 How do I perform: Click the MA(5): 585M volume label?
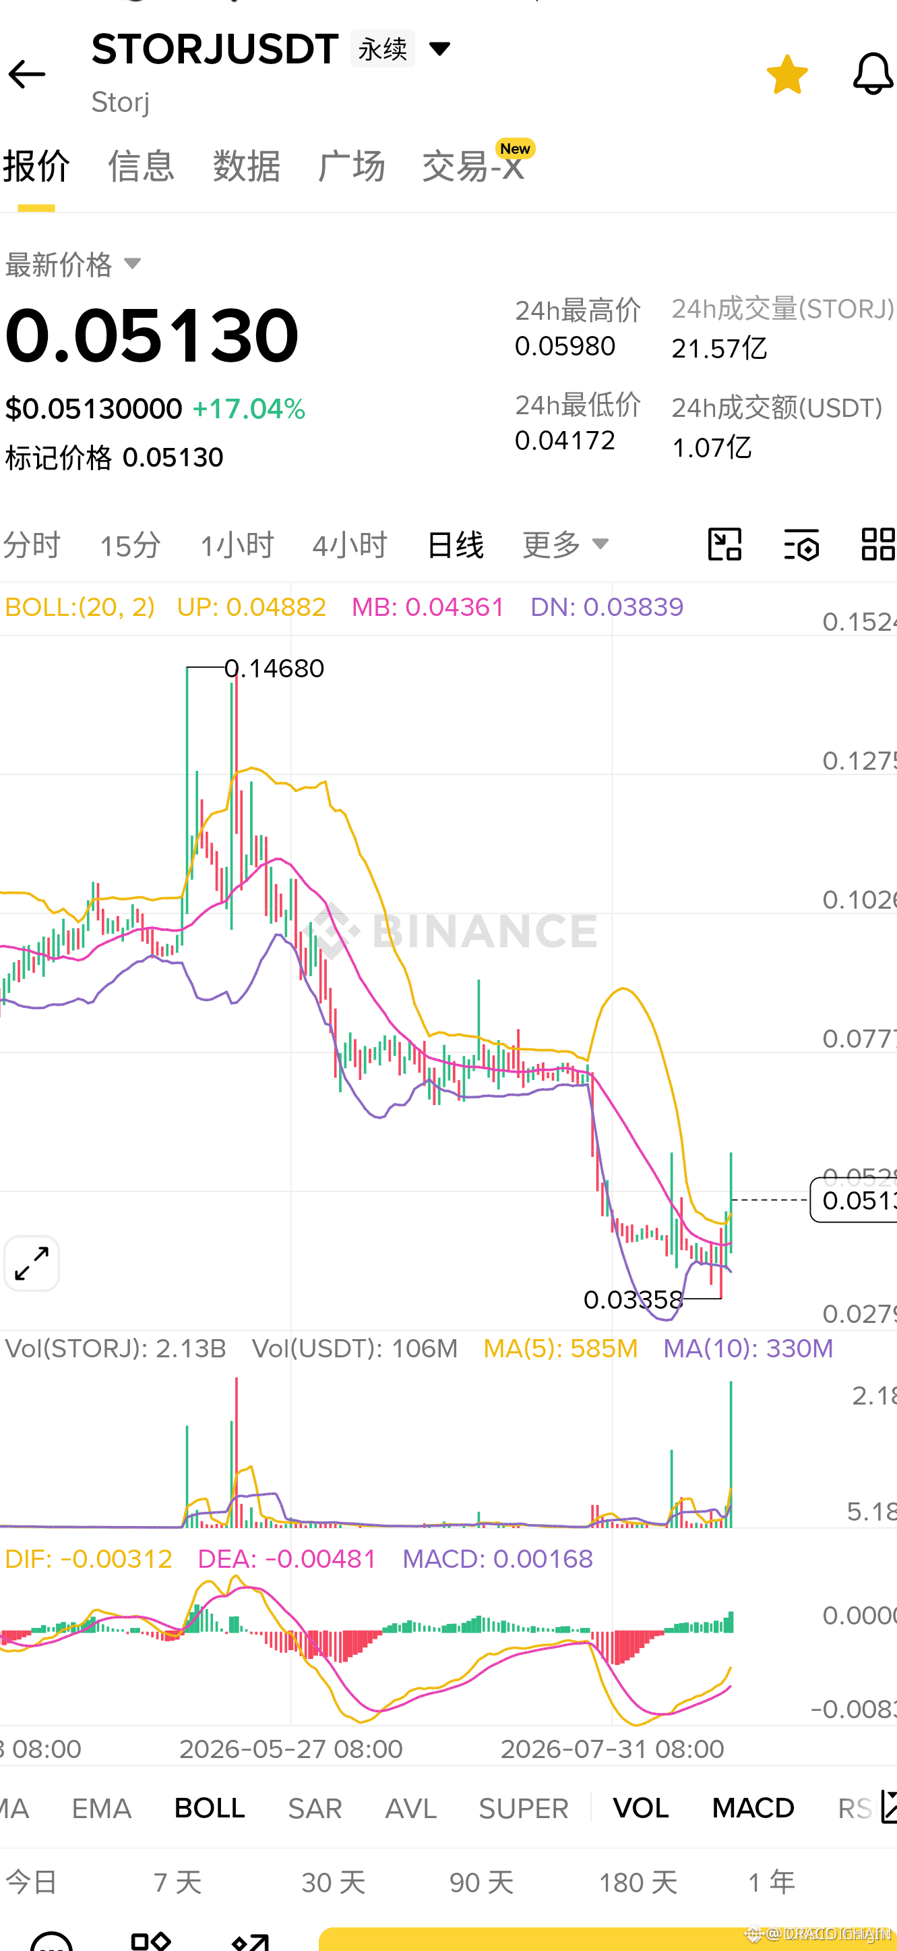click(x=561, y=1348)
